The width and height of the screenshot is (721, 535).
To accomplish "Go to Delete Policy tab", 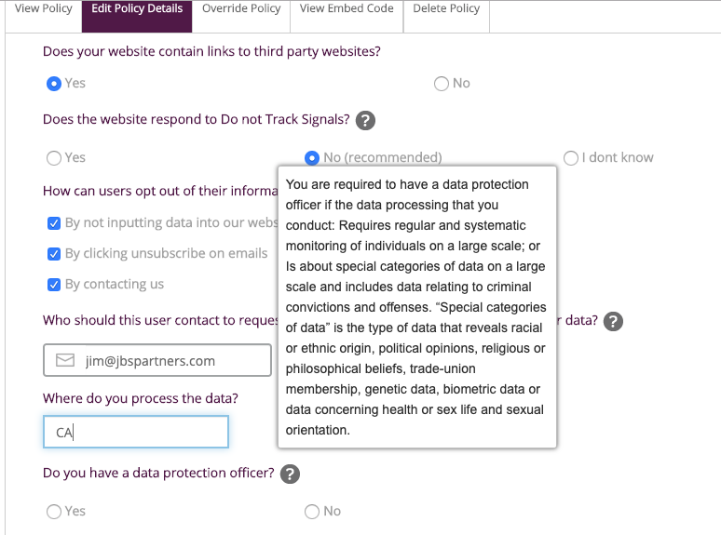I will (x=446, y=9).
